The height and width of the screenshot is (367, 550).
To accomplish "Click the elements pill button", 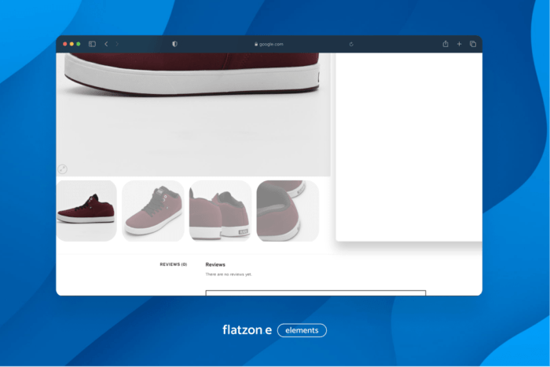I will (x=302, y=330).
